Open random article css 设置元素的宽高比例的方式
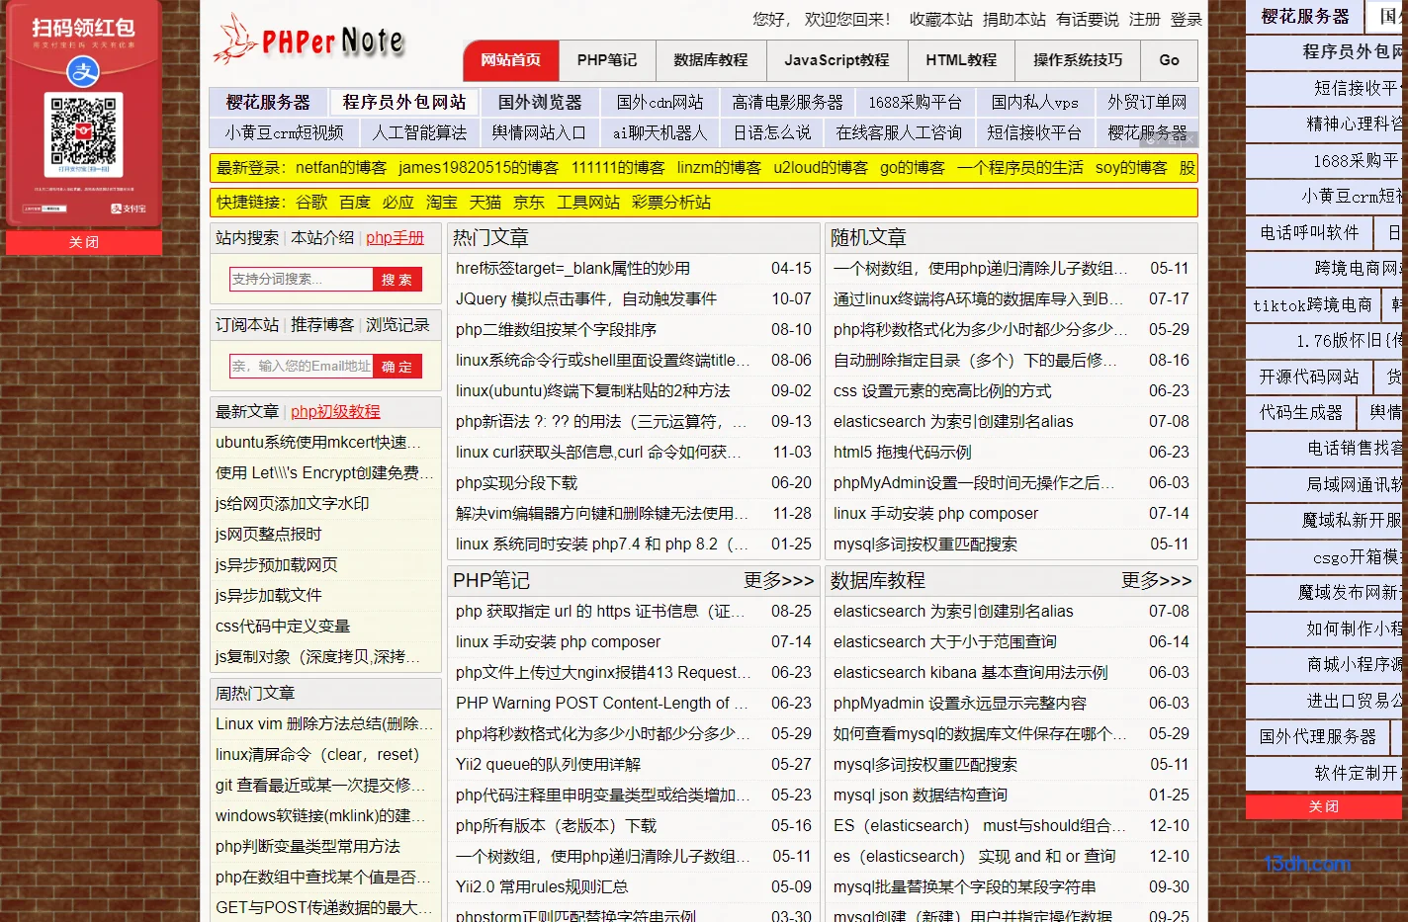 click(942, 391)
